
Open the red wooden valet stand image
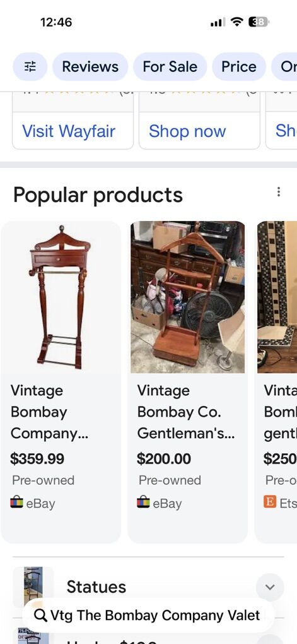(x=60, y=297)
